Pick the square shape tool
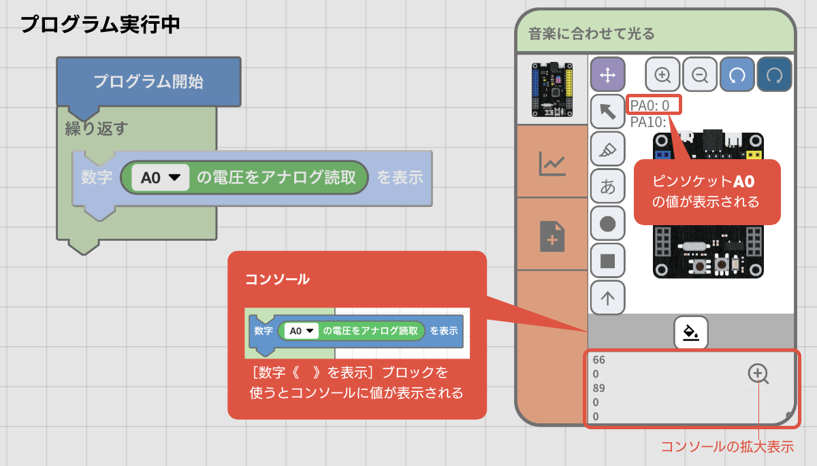817x466 pixels. tap(607, 260)
